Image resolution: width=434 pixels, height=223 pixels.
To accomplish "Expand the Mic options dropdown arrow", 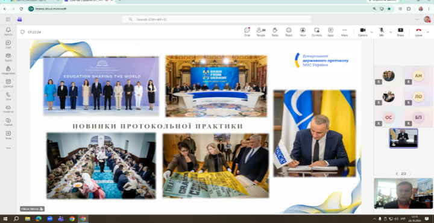I will coord(391,32).
